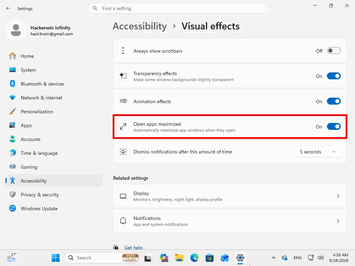Open Time & language settings page
This screenshot has height=266, width=355.
point(54,153)
